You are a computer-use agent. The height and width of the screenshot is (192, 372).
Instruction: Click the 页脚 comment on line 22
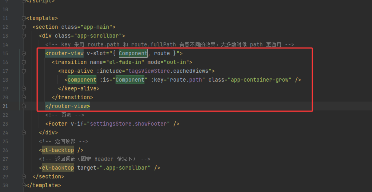(x=65, y=115)
